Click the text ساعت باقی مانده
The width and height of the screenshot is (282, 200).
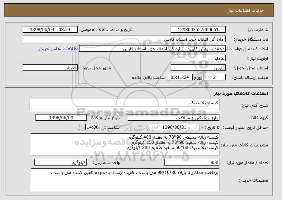point(149,77)
